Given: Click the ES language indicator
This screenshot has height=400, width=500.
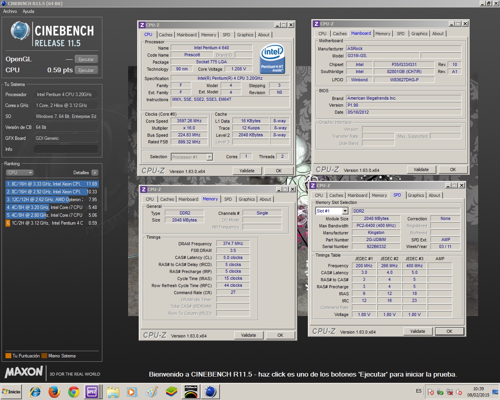Looking at the screenshot, I should (x=419, y=391).
